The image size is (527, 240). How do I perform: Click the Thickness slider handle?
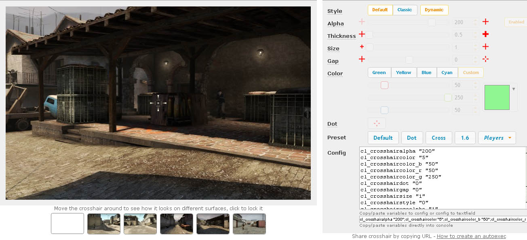point(369,35)
